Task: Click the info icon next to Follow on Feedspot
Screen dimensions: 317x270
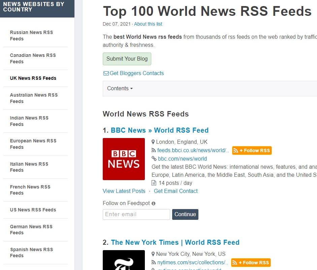Action: pyautogui.click(x=153, y=203)
